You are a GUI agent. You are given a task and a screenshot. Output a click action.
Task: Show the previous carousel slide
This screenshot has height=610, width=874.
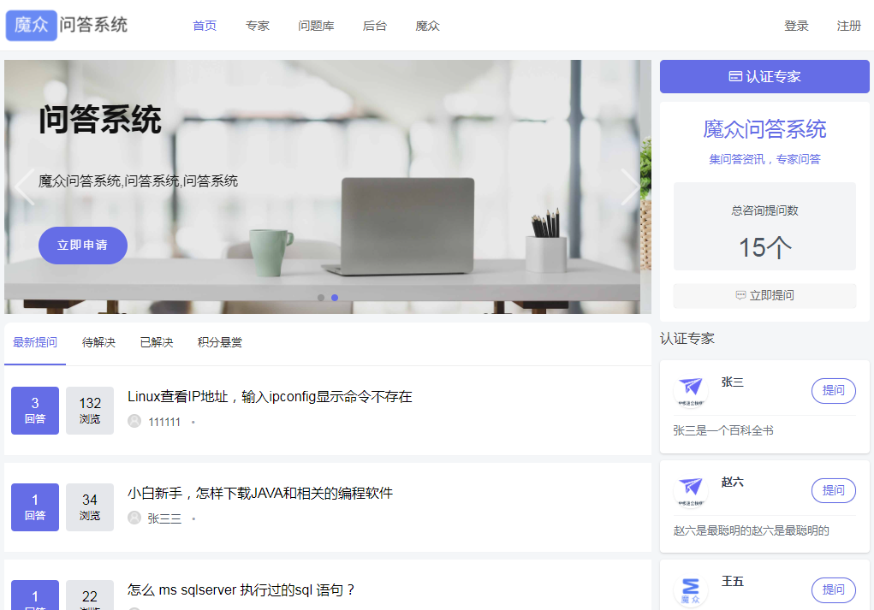(x=25, y=187)
